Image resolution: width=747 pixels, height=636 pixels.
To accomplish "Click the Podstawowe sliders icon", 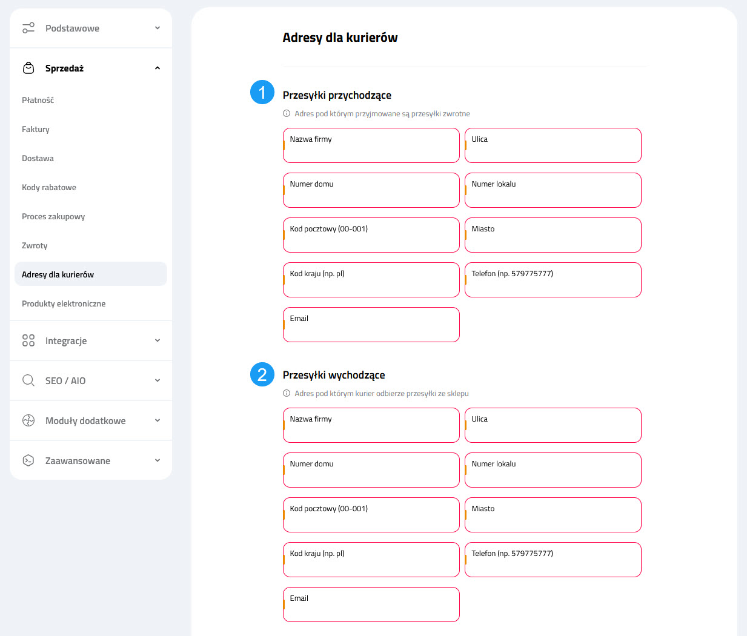I will [28, 28].
